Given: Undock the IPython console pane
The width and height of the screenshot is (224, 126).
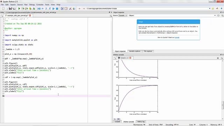Looking at the screenshot, I should pos(221,55).
